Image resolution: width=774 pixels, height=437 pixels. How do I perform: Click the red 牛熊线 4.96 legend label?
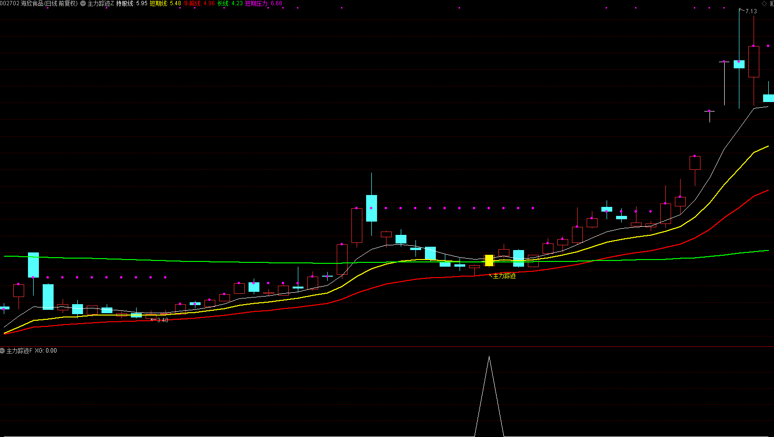(x=199, y=3)
